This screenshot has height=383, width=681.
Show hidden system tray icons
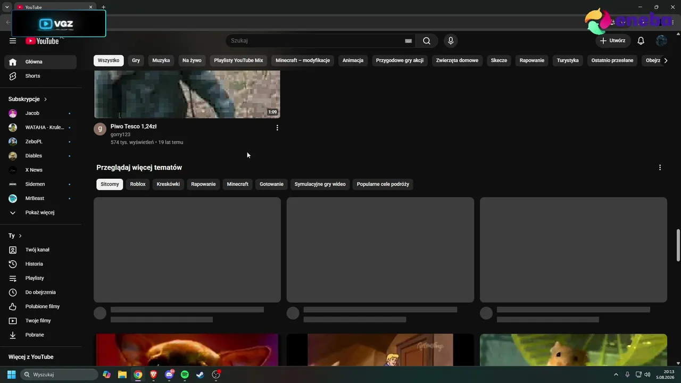(616, 374)
